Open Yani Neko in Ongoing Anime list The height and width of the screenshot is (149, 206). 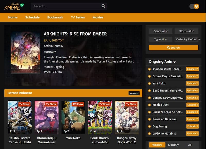coord(159,83)
